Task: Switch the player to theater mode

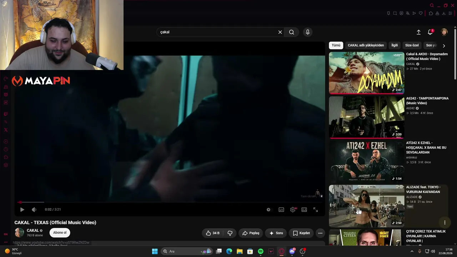Action: click(304, 210)
